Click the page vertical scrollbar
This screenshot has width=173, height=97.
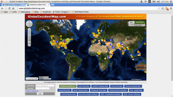coord(172,48)
